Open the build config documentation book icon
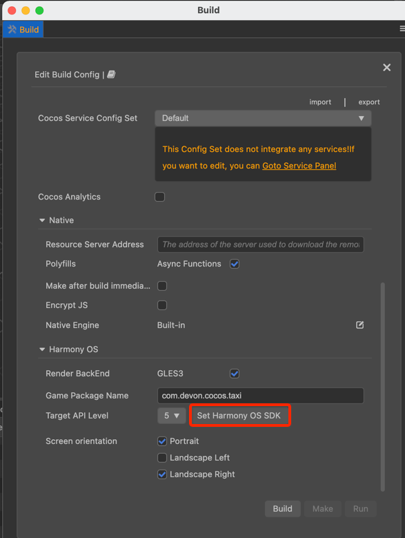This screenshot has width=405, height=538. click(x=111, y=75)
